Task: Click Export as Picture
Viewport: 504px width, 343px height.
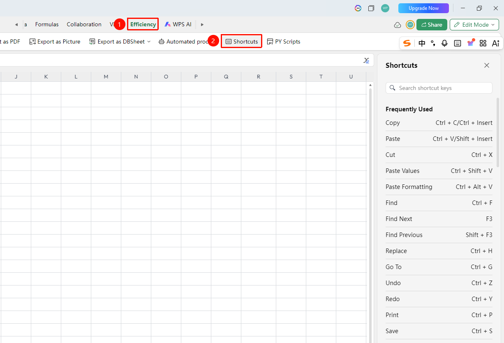Action: 55,41
